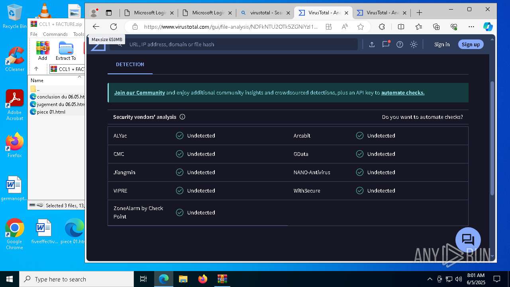Viewport: 510px width, 287px height.
Task: Open CCleaner desktop shortcut
Action: tap(15, 59)
